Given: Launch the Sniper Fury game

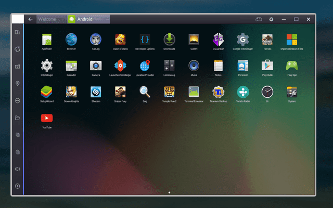Looking at the screenshot, I should [x=120, y=92].
